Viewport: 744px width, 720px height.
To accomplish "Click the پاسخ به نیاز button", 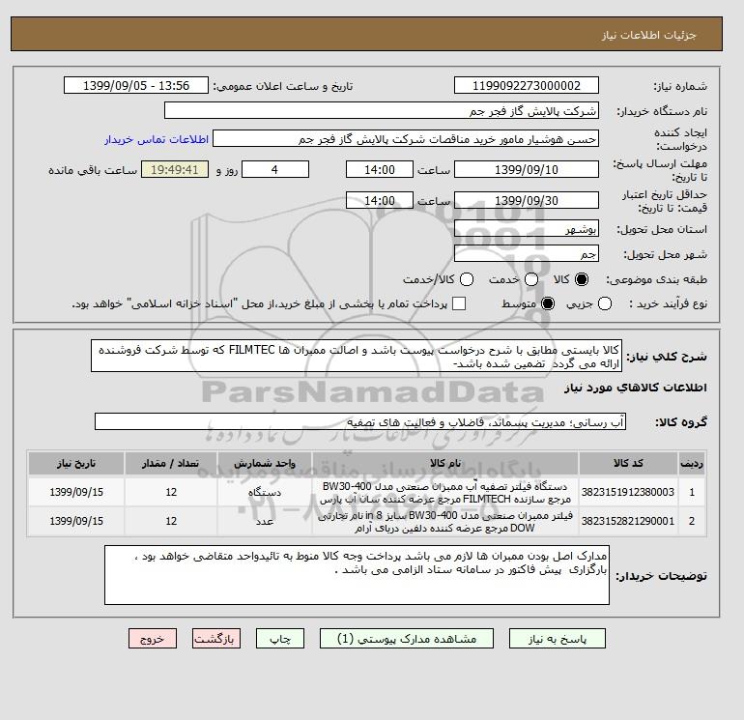I will pos(558,639).
